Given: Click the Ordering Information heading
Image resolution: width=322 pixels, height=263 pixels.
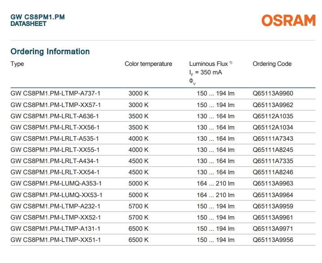Looking at the screenshot, I should (50, 52).
